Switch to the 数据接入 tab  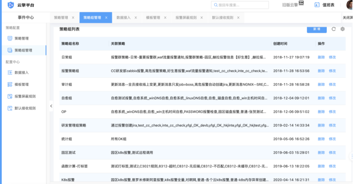124,17
